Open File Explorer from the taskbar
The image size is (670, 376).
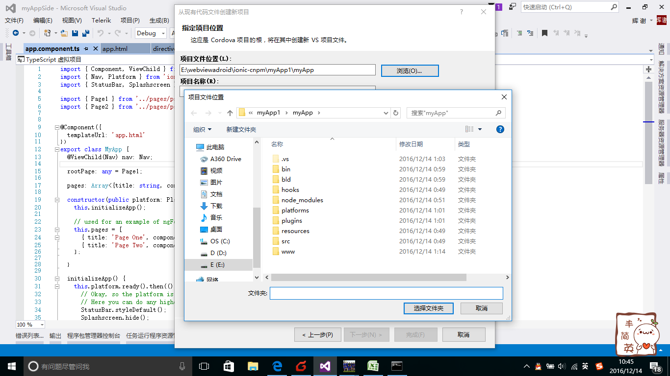point(253,366)
